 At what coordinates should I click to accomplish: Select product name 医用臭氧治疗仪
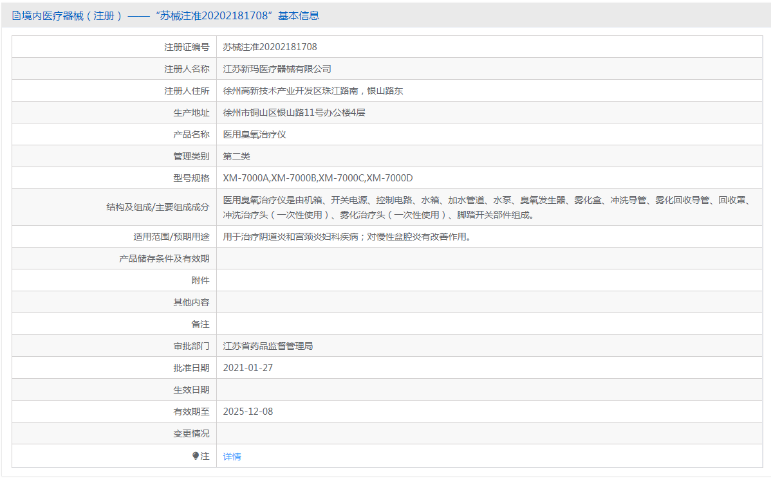point(254,134)
